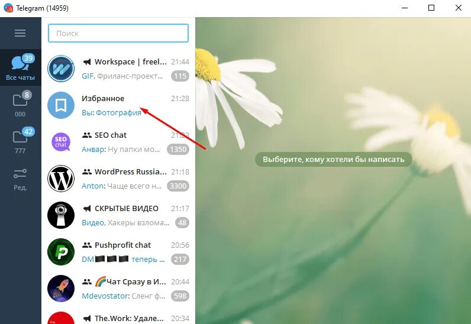Click the Telegram title bar app icon
Image resolution: width=471 pixels, height=324 pixels.
(x=8, y=8)
